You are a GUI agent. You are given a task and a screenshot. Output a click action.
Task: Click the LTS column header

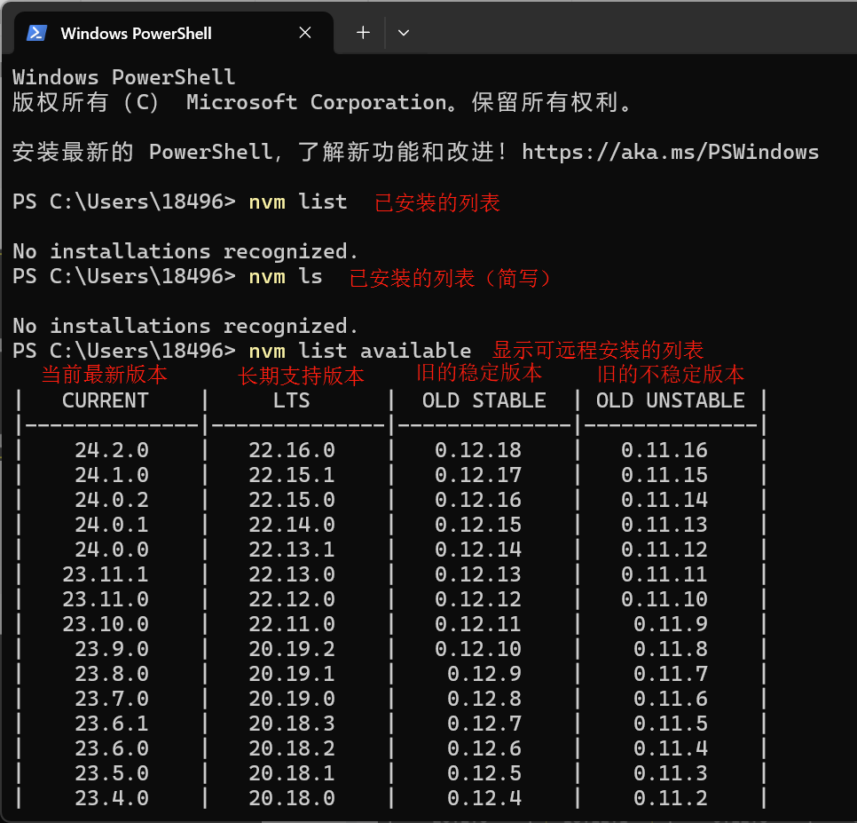pos(291,400)
